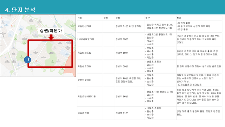Image resolution: width=225 pixels, height=127 pixels.
Task: Click '버들초 초품아' in the 제일풍경채 row
Action: click(x=153, y=108)
